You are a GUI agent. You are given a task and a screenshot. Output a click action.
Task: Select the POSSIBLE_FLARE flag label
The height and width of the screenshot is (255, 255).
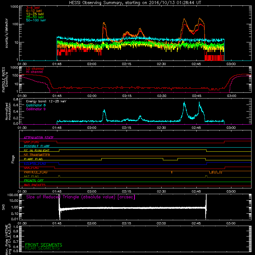(37, 146)
